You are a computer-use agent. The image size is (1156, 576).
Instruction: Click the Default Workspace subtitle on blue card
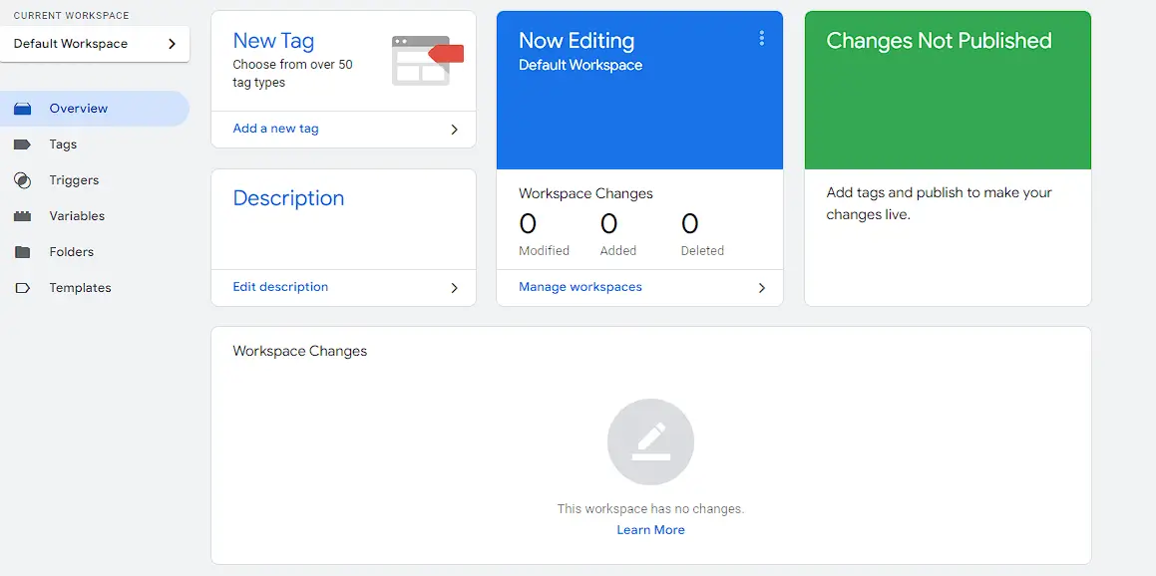coord(580,66)
